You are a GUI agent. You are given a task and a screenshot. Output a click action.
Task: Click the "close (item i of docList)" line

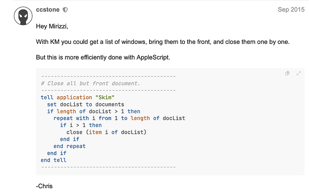[107, 132]
